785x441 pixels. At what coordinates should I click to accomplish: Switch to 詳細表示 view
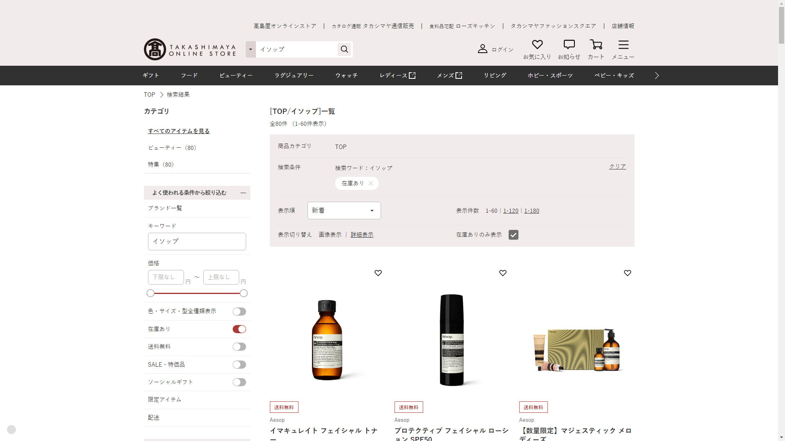pyautogui.click(x=362, y=235)
